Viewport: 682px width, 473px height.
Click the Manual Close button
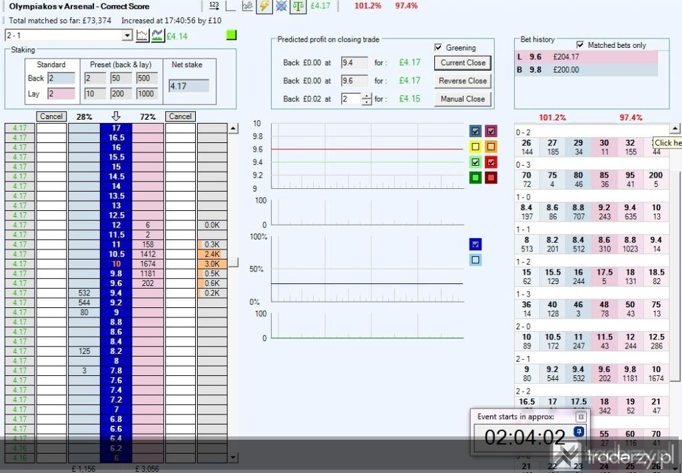tap(463, 99)
